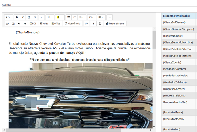Viewport: 197px width, 132px height.
Task: Click the editor scroll down arrow
Action: tap(154, 127)
